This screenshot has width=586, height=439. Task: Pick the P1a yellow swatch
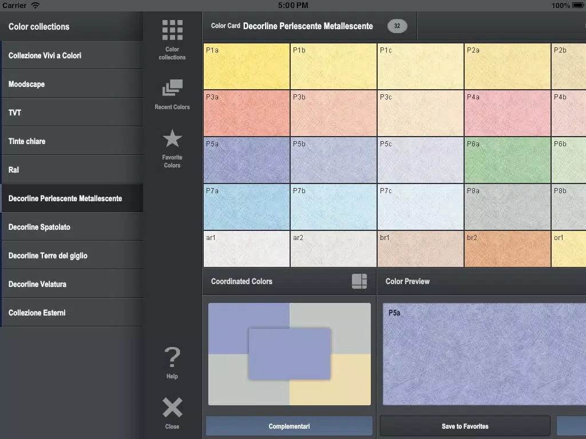click(246, 66)
